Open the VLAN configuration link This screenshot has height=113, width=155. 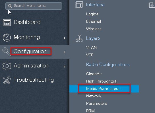pyautogui.click(x=91, y=48)
